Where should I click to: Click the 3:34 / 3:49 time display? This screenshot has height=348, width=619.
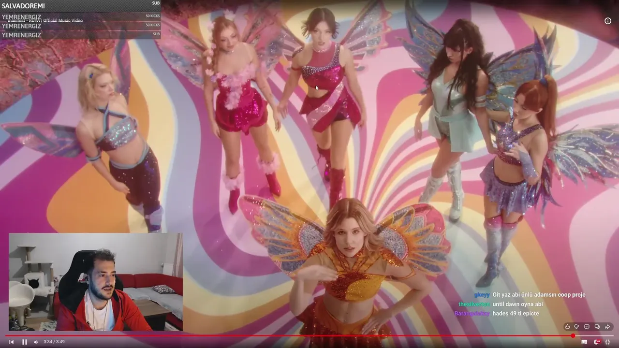click(54, 342)
